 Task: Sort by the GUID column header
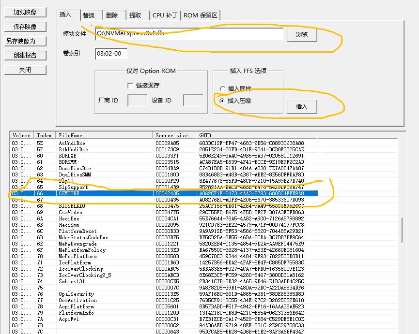(x=257, y=135)
